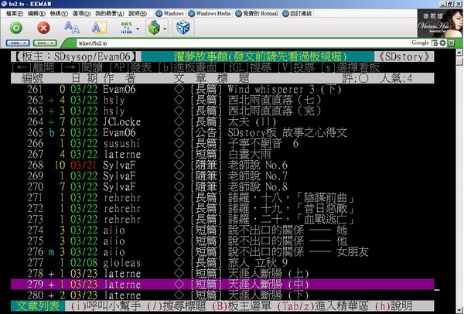The height and width of the screenshot is (314, 464).
Task: Open the 說明(H) menu
Action: click(x=138, y=14)
